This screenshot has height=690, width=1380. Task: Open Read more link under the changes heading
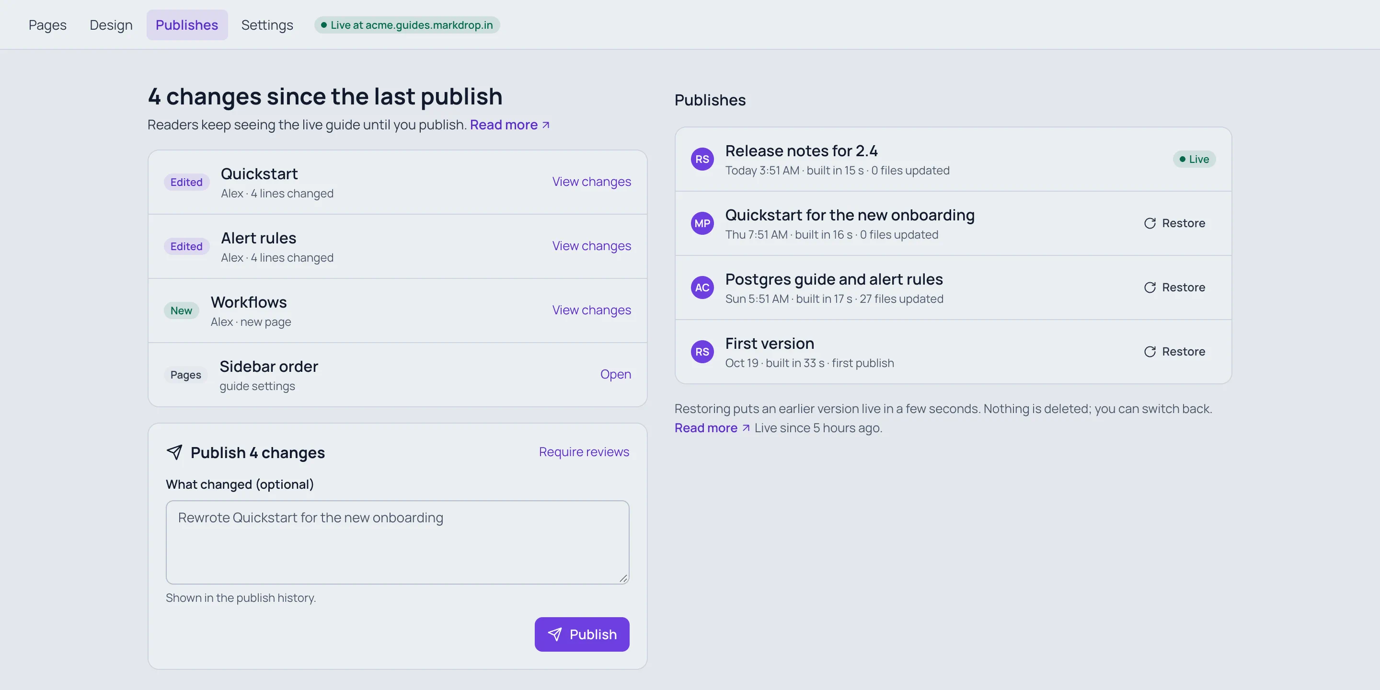[509, 125]
